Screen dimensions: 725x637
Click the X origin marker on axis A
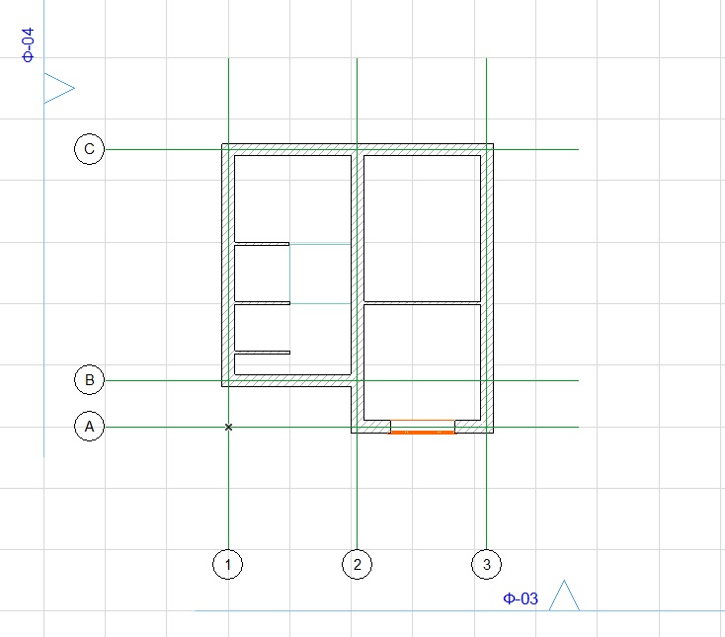(228, 427)
